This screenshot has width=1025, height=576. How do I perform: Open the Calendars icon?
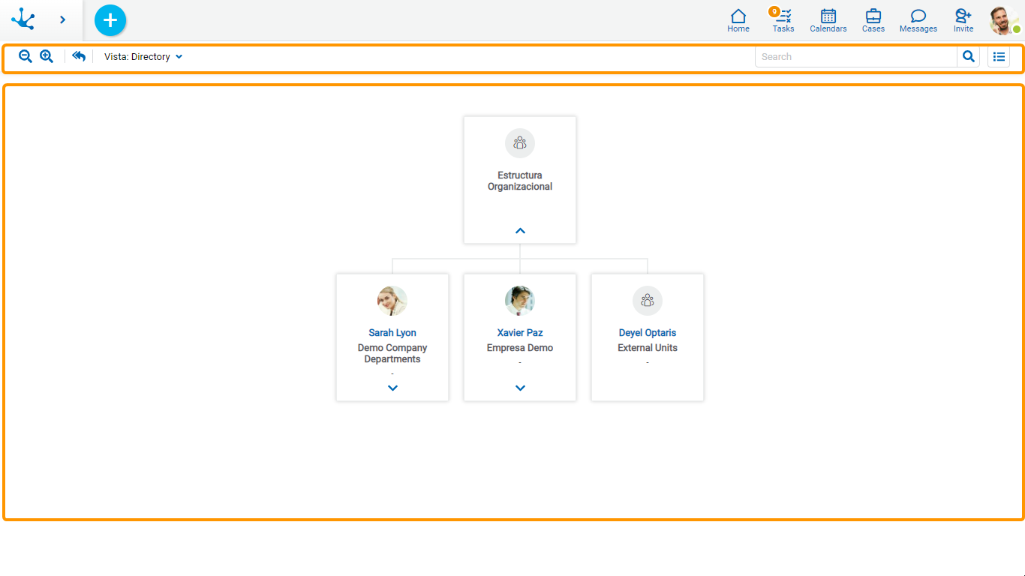[828, 20]
